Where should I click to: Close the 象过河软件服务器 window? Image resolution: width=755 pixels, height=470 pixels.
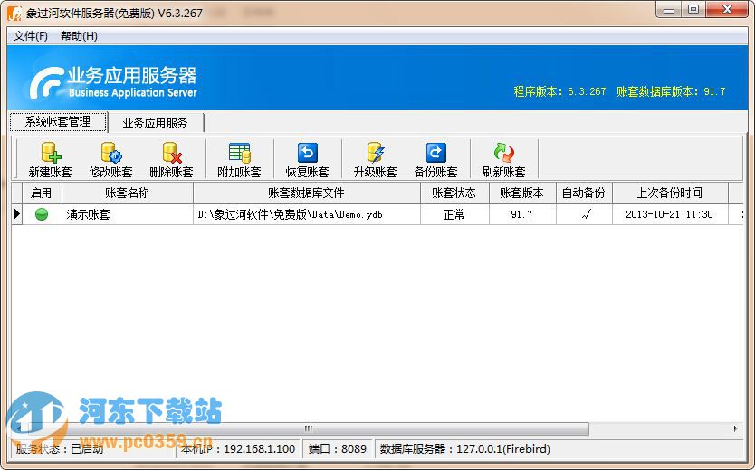(727, 10)
